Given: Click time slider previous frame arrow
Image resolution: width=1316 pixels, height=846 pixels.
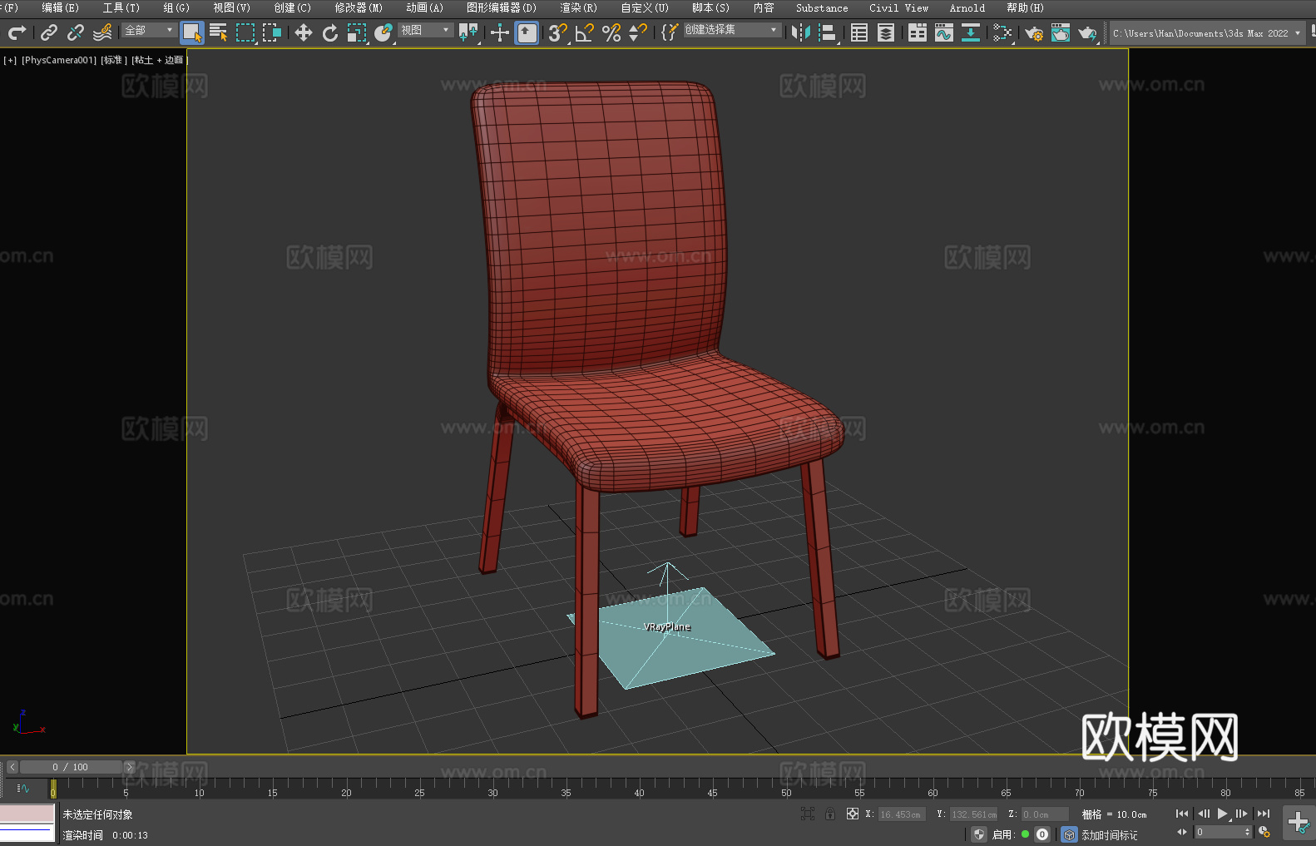Looking at the screenshot, I should (12, 767).
